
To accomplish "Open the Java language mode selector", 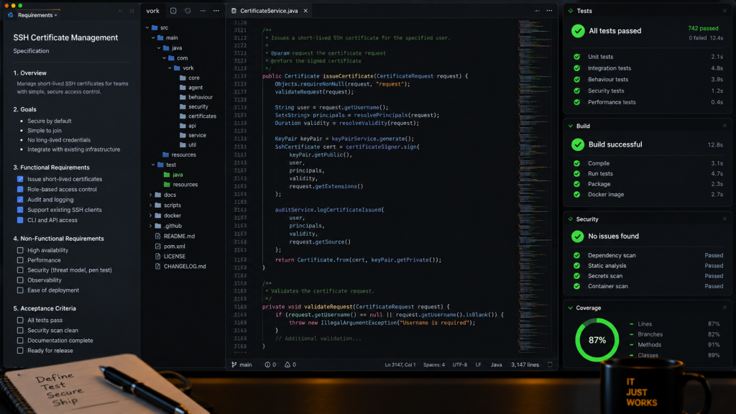I will 496,364.
